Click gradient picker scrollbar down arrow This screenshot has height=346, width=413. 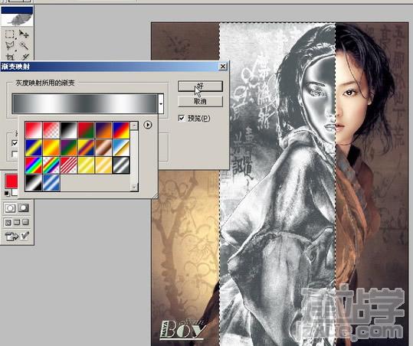(134, 187)
